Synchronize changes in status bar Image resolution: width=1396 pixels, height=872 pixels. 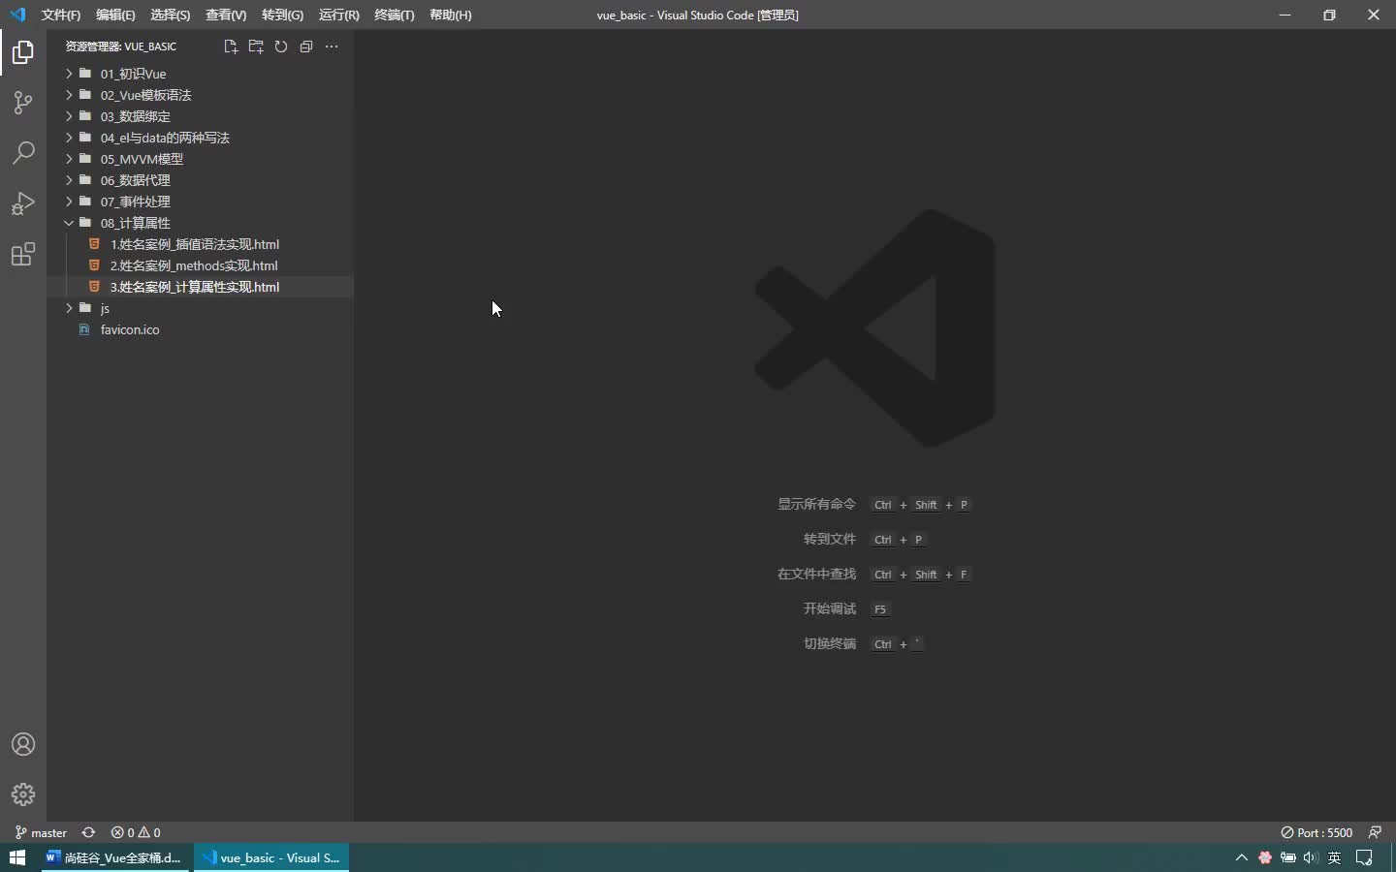pyautogui.click(x=88, y=832)
